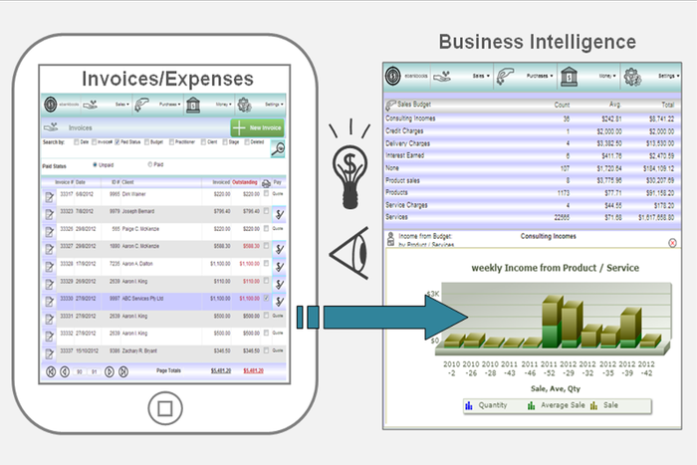Open the Sales dropdown in Invoices panel
The height and width of the screenshot is (465, 697).
123,104
